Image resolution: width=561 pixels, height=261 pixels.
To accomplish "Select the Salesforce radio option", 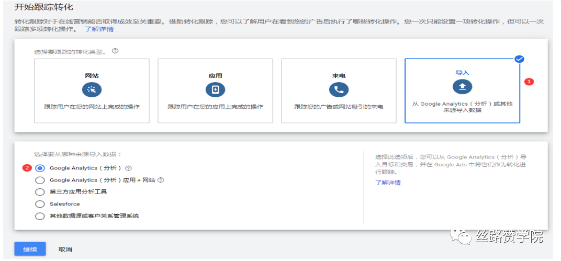I will pyautogui.click(x=40, y=204).
